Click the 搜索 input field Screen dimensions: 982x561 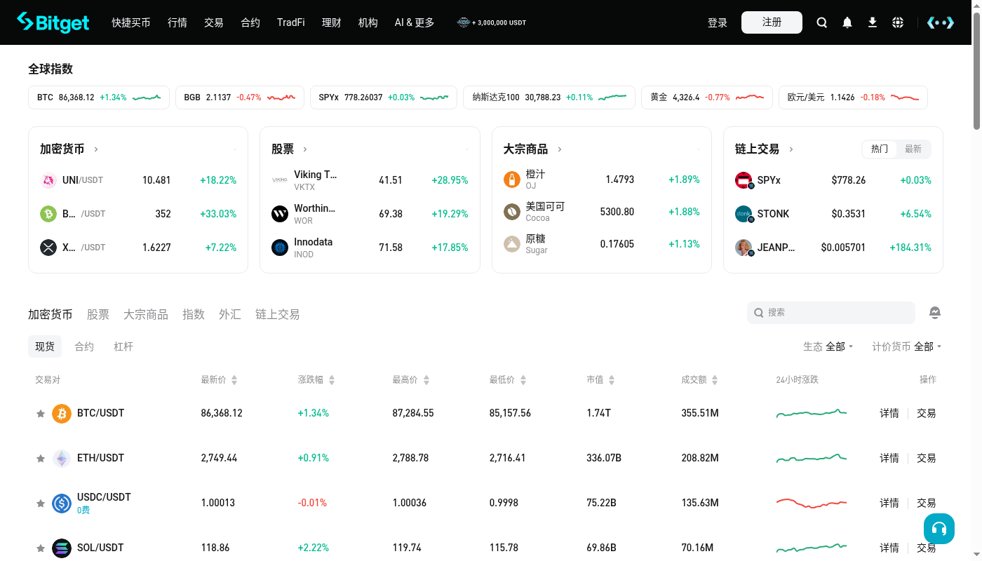pyautogui.click(x=831, y=313)
